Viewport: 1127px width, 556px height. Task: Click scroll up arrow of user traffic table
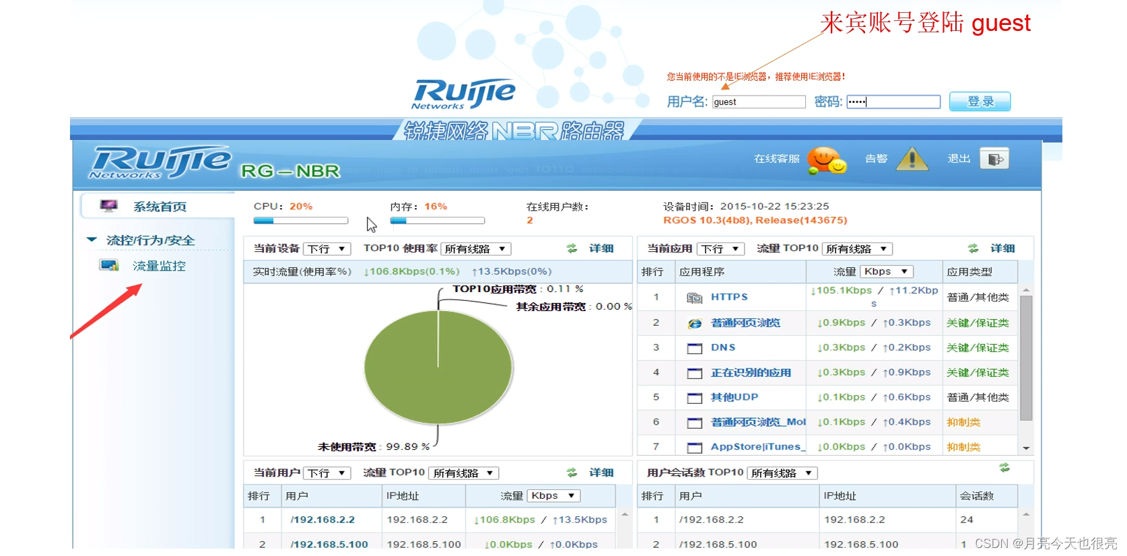625,514
